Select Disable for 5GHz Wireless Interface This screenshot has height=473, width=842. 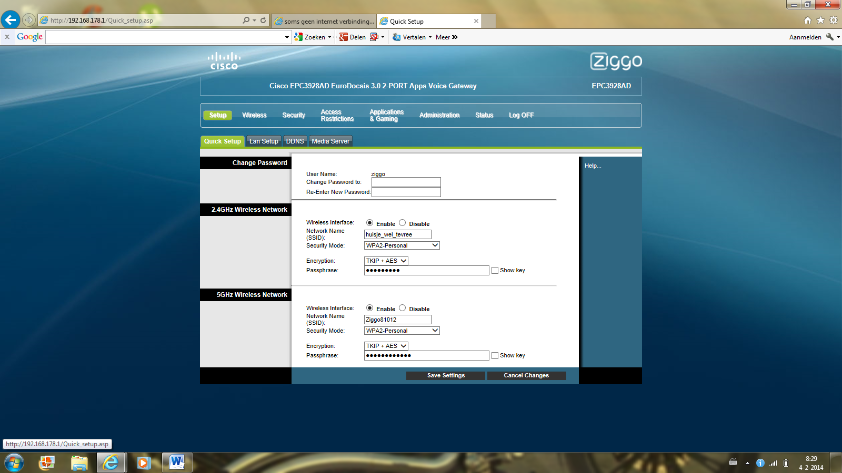pyautogui.click(x=403, y=308)
